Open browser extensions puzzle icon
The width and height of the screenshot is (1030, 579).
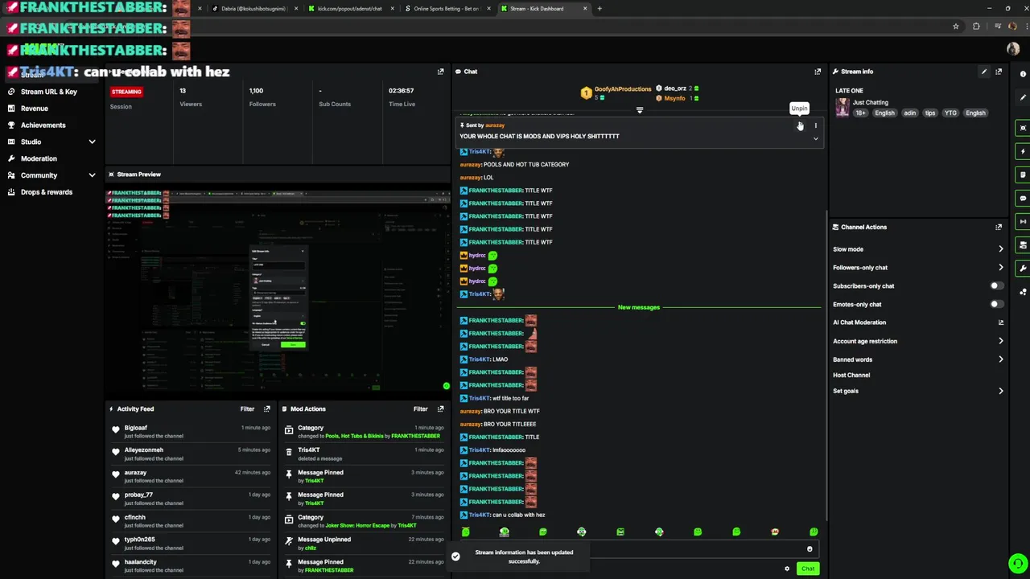976,26
